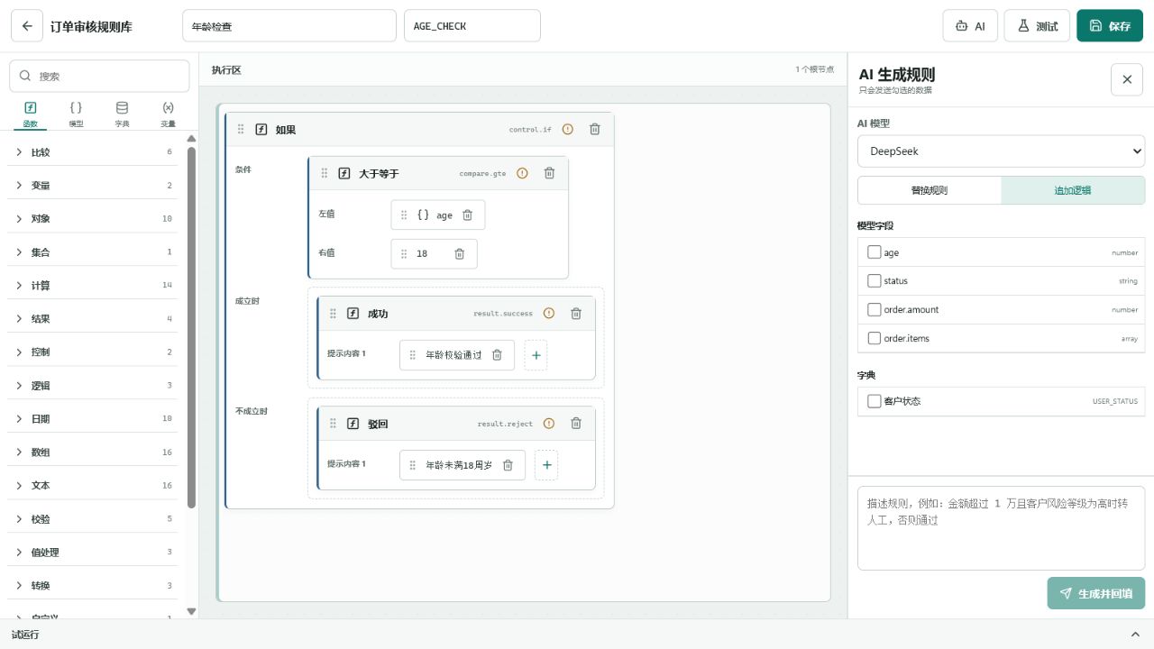1154x649 pixels.
Task: Add a message after 年龄校验通过
Action: 536,355
